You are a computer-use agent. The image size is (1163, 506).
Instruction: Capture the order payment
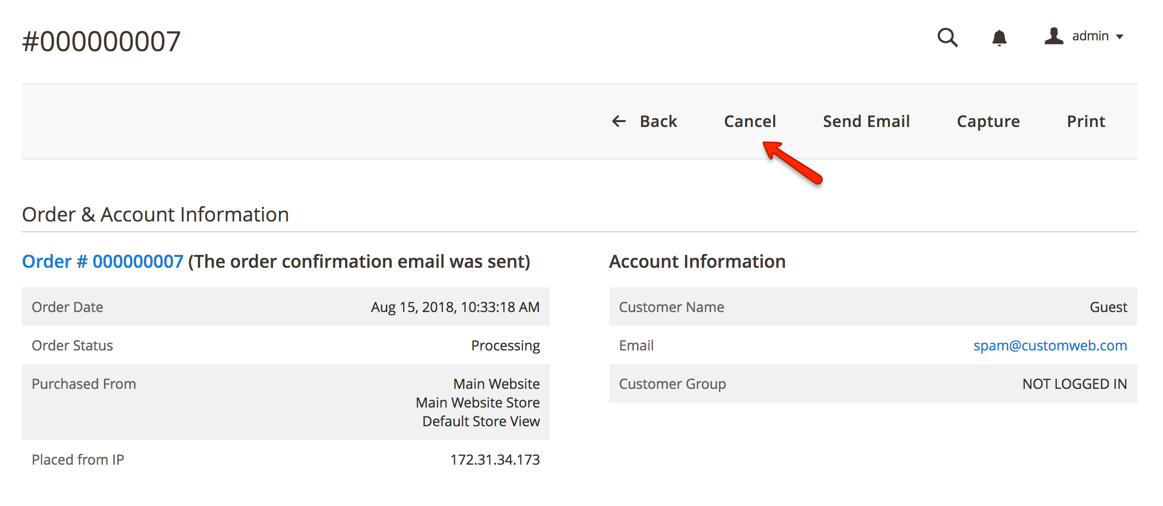click(x=988, y=121)
